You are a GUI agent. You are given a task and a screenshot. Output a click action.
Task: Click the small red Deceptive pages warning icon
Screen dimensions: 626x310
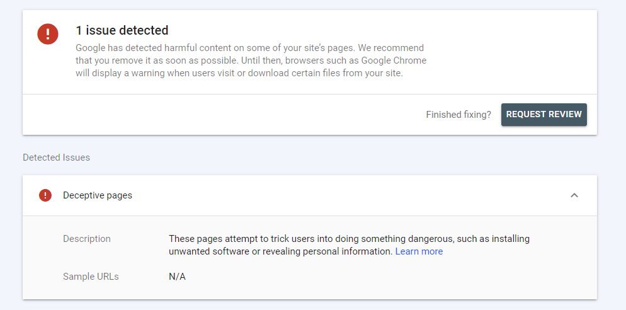point(45,195)
